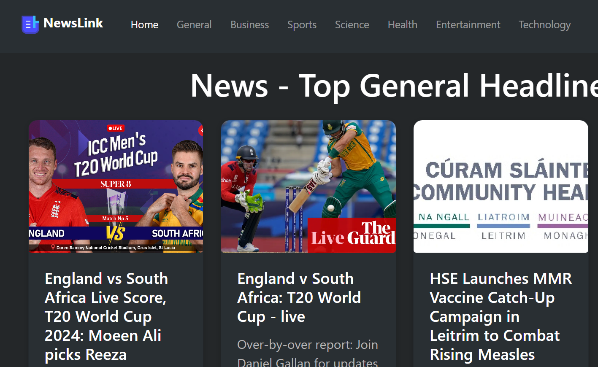Open the NewsLink brand name link
This screenshot has width=598, height=367.
tap(73, 23)
